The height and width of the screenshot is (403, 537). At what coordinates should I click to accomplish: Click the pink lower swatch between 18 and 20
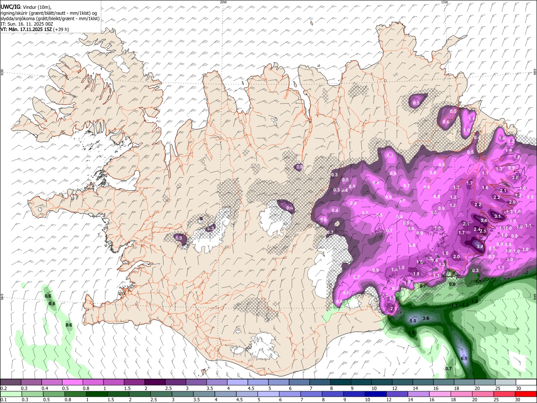tap(461, 394)
